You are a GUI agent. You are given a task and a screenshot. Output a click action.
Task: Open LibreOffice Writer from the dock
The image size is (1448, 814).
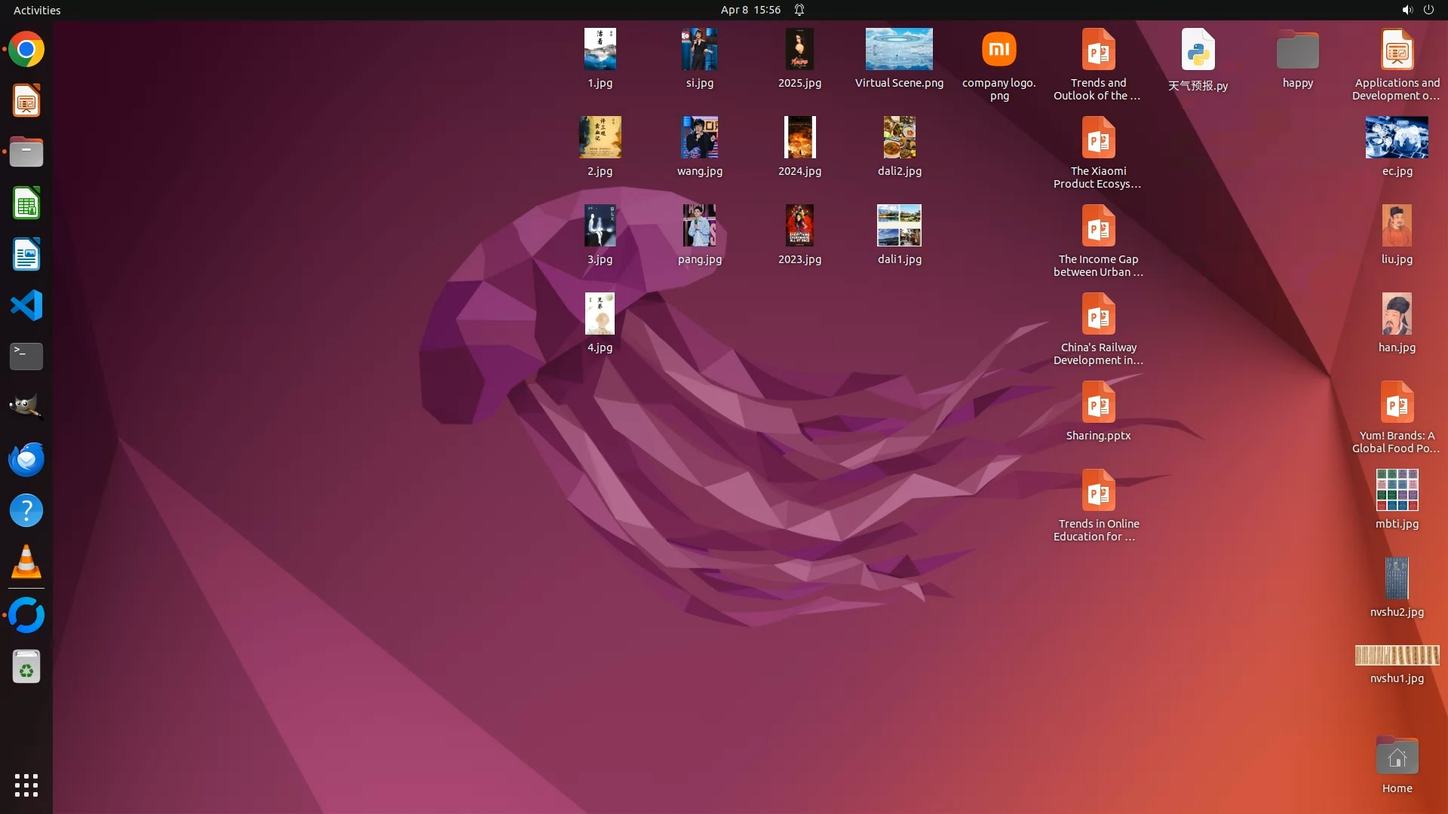(26, 255)
